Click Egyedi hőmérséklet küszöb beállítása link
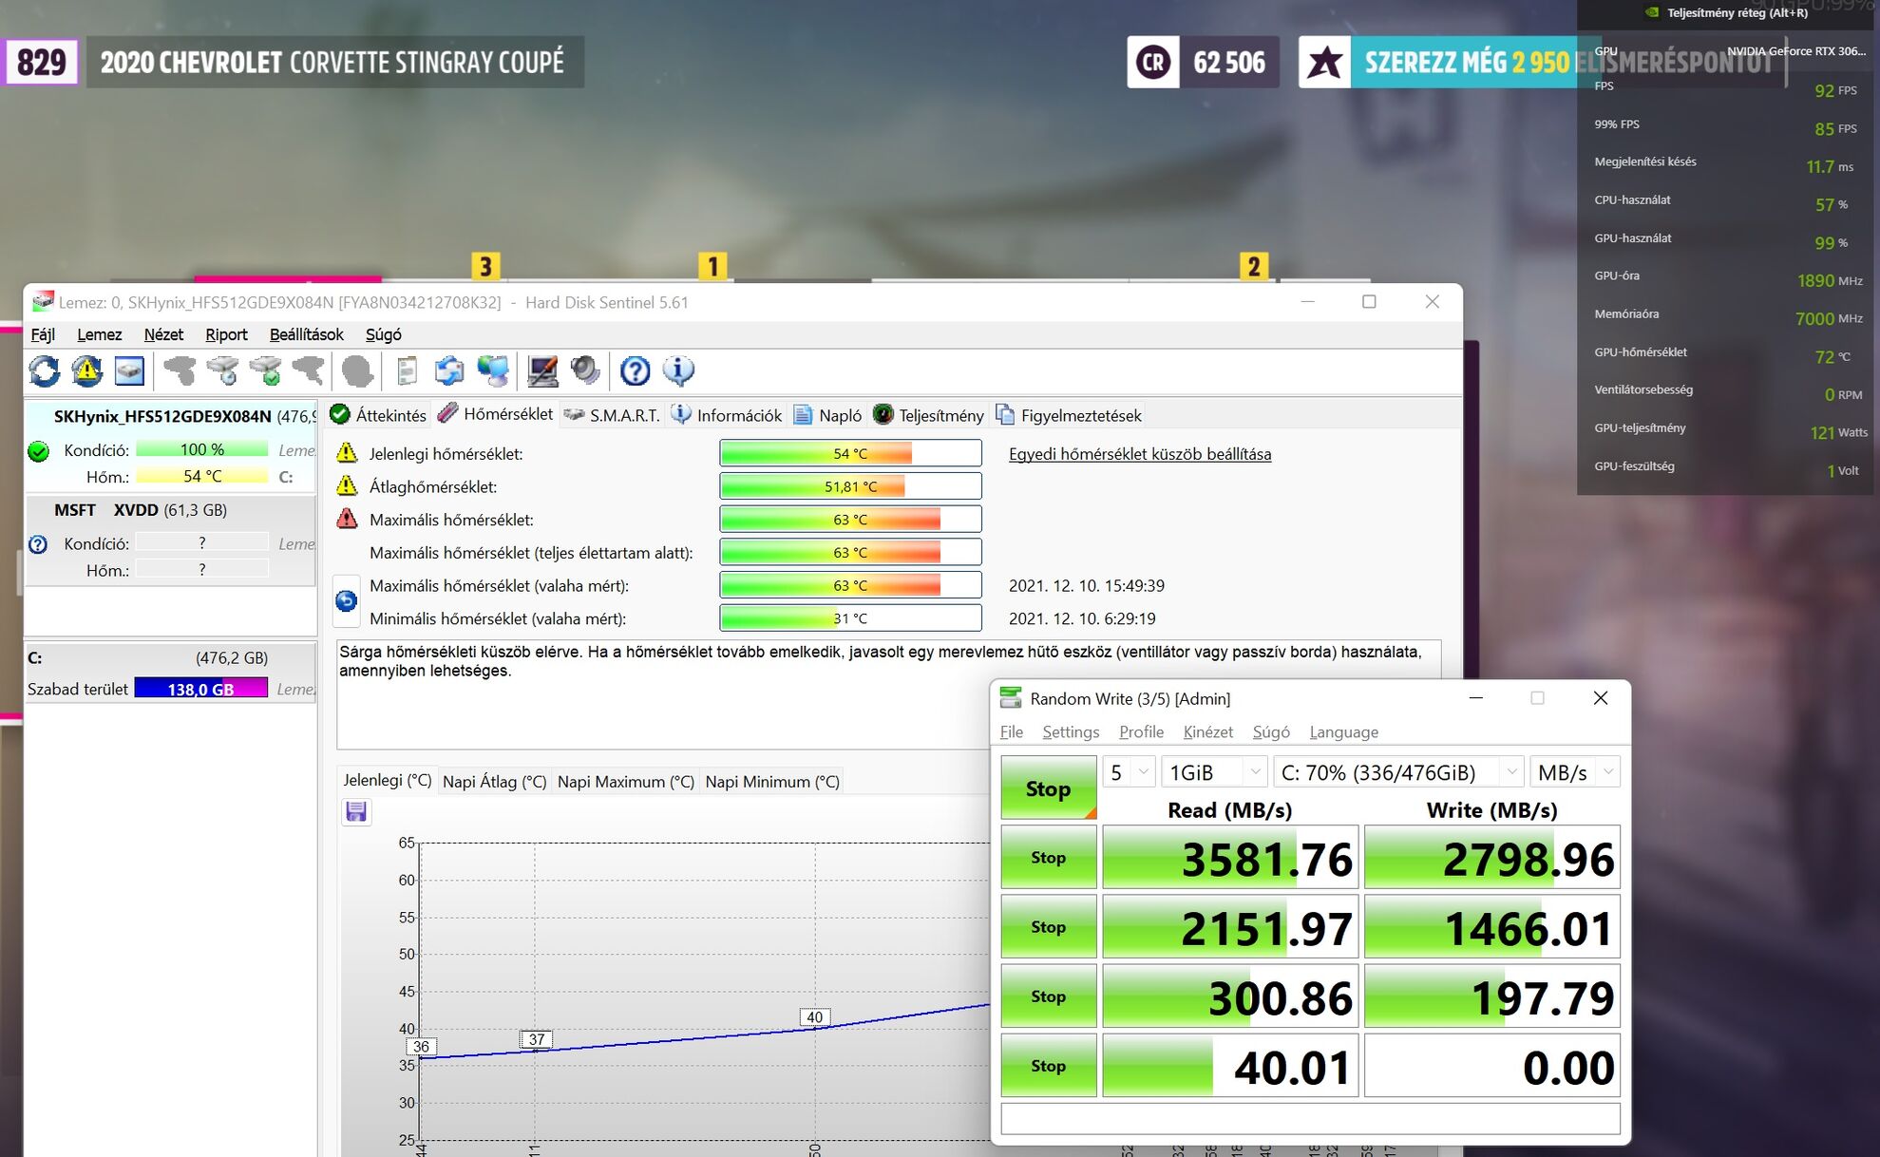This screenshot has width=1880, height=1157. click(1139, 454)
